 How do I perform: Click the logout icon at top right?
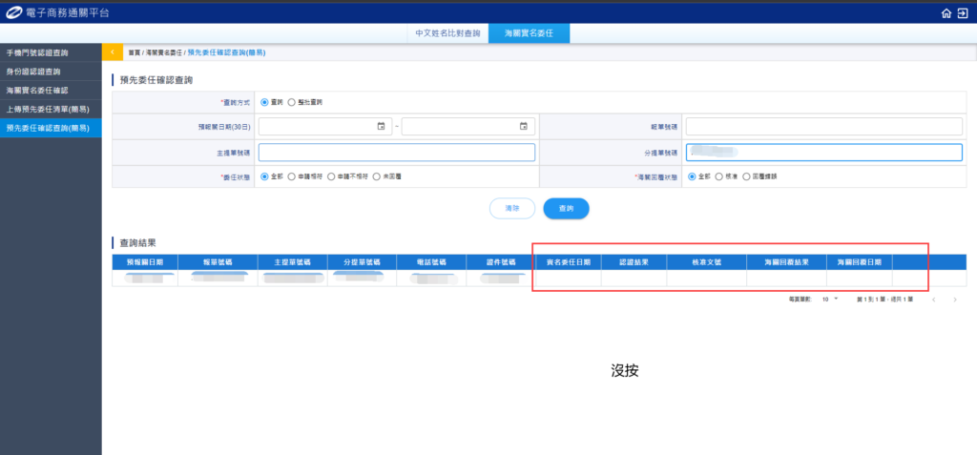pos(963,13)
